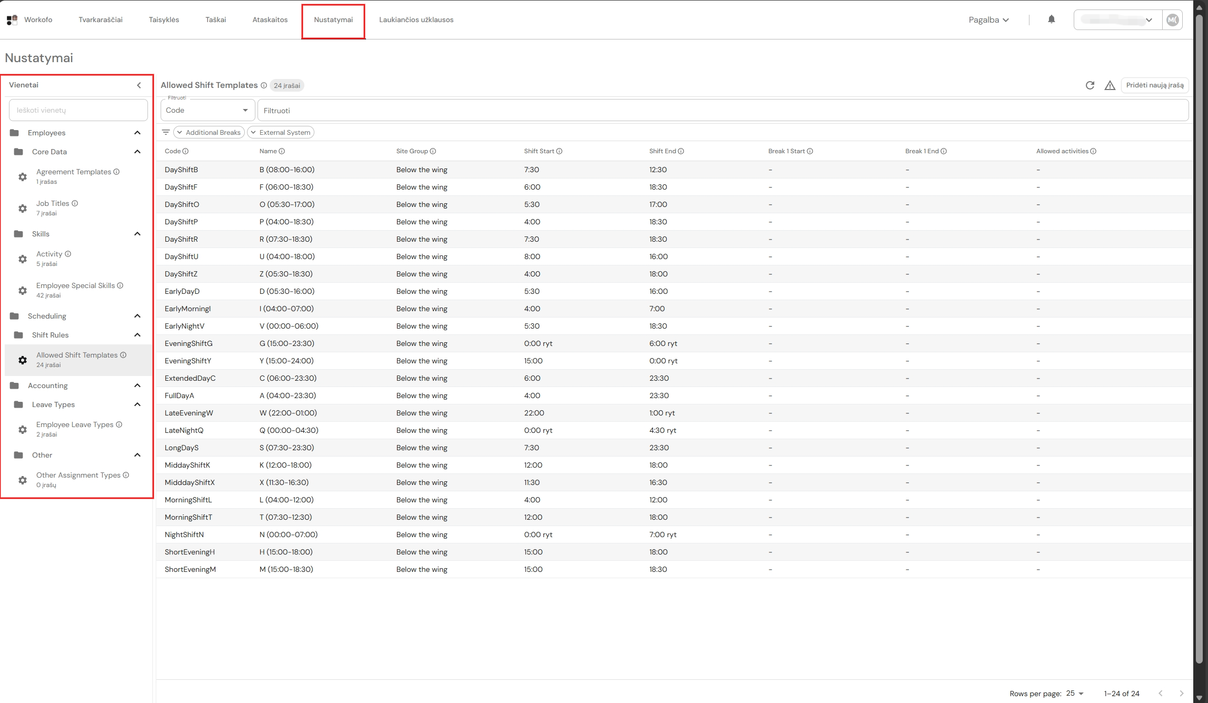This screenshot has height=703, width=1208.
Task: Collapse the Scheduling folder
Action: point(137,316)
